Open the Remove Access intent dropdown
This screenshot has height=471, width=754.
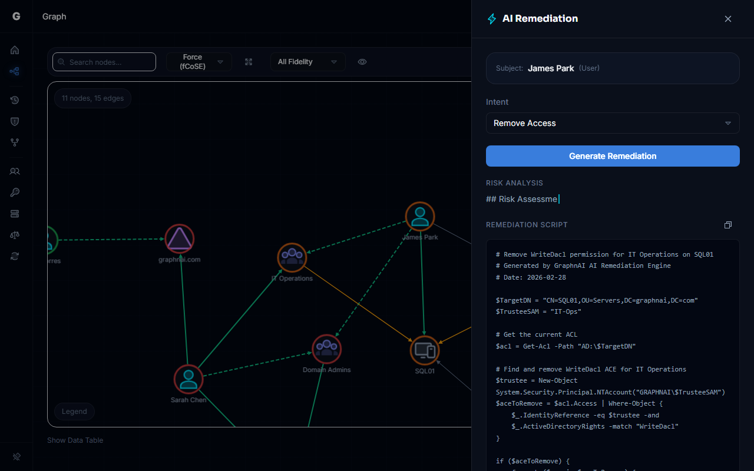[613, 123]
